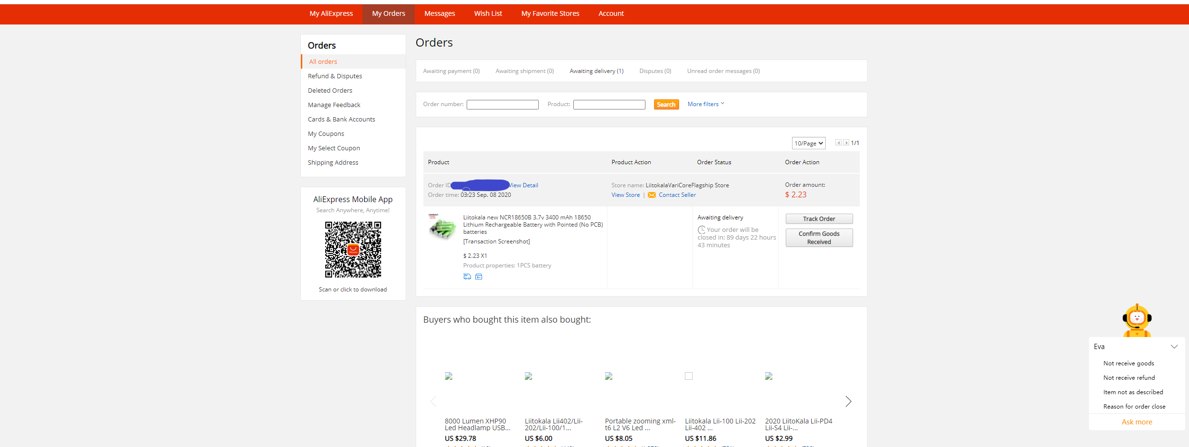Viewport: 1189px width, 447px height.
Task: Select 'Not receive refund' in Eva chat
Action: (1129, 378)
